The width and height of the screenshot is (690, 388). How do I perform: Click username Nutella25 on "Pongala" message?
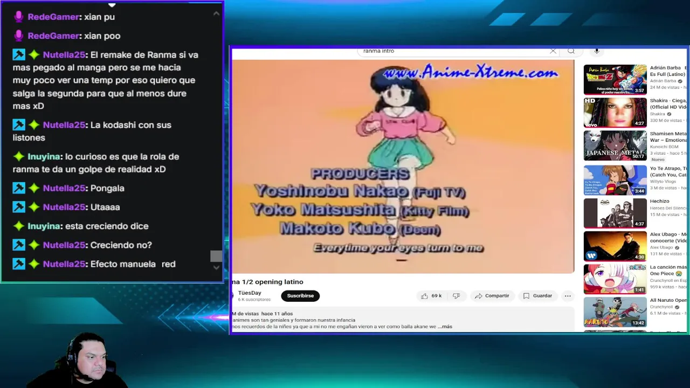coord(64,188)
